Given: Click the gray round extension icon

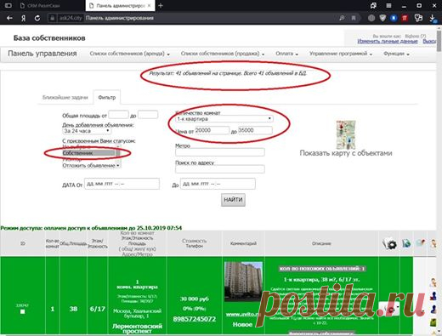Looking at the screenshot, I should coord(371,18).
